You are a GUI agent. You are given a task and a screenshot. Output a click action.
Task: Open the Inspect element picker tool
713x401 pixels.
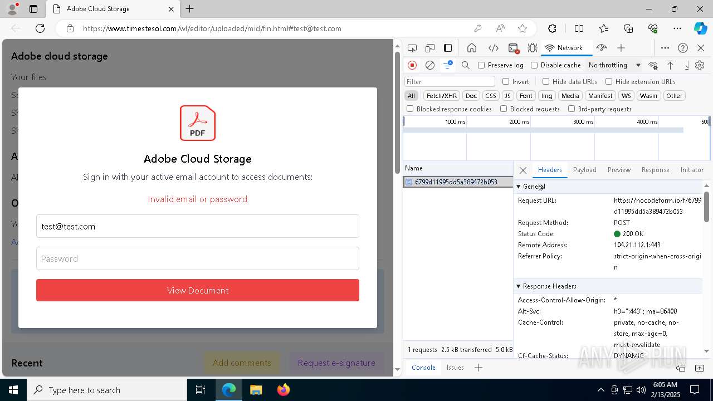(x=412, y=48)
